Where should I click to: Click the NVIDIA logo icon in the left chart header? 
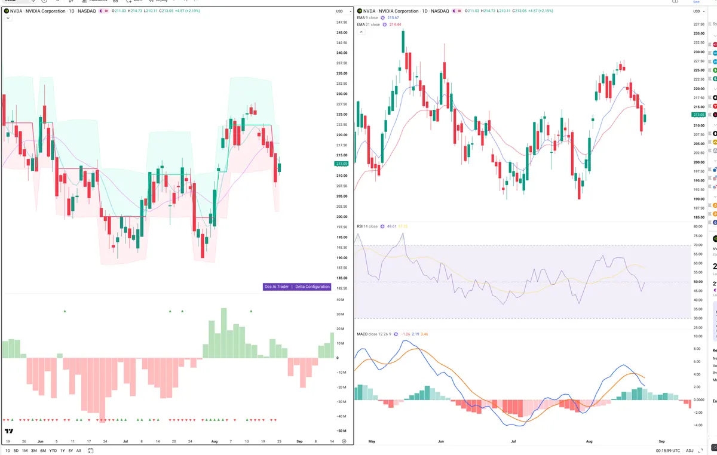(7, 11)
